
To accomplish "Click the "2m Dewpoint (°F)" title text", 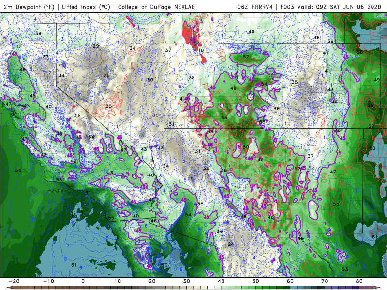I will click(x=29, y=7).
